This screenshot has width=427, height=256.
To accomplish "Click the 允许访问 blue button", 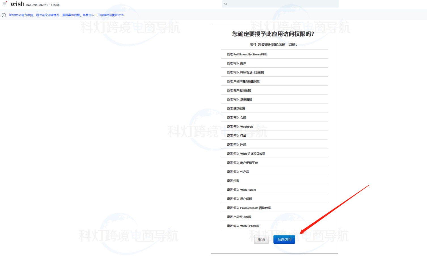I will tap(284, 239).
